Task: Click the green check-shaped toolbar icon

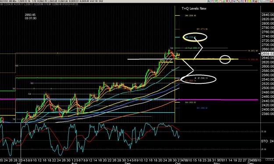Action: coord(216,1)
